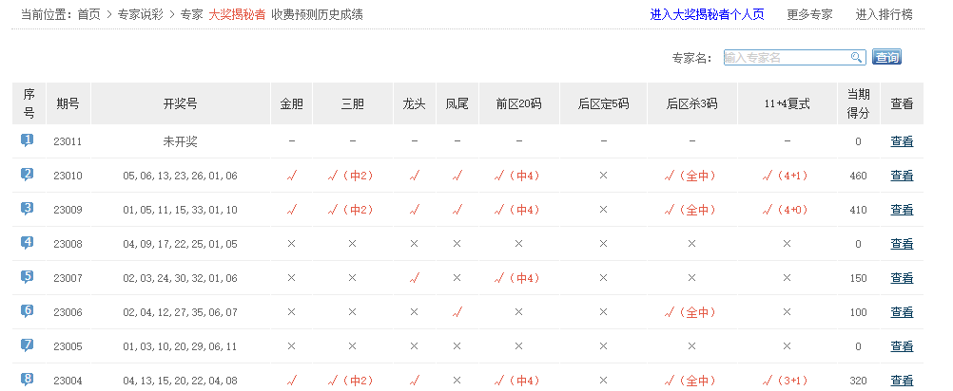Open the 更多专家 link

809,15
